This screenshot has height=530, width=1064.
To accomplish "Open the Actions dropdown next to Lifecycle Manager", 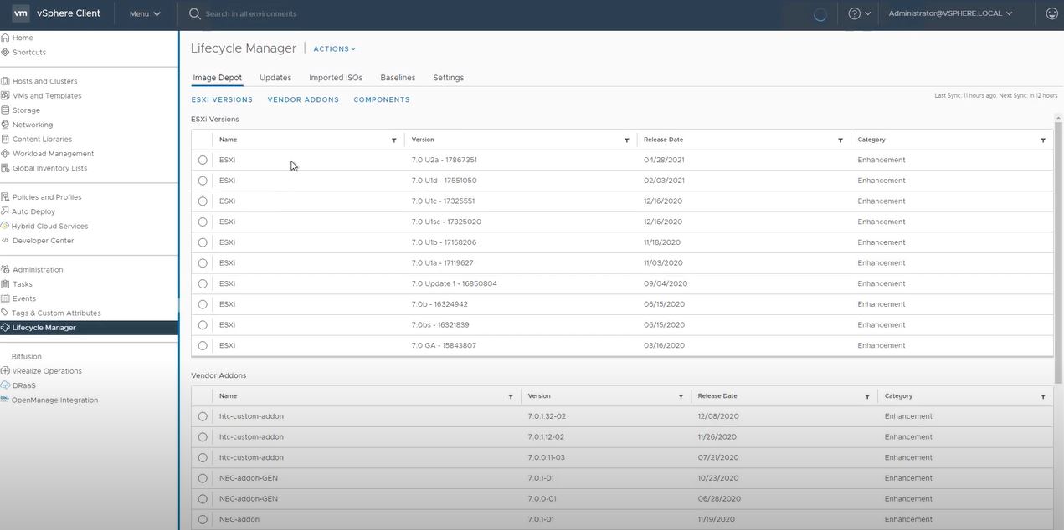I will coord(333,48).
